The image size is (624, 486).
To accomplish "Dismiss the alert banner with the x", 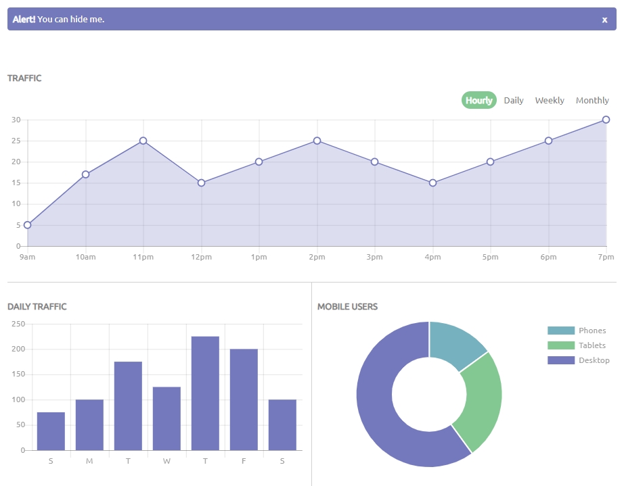I will pos(604,20).
